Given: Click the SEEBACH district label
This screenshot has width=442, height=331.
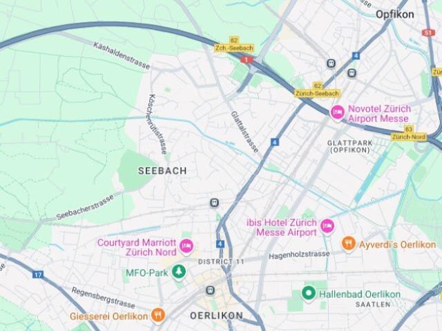Looking at the screenshot, I should [162, 171].
